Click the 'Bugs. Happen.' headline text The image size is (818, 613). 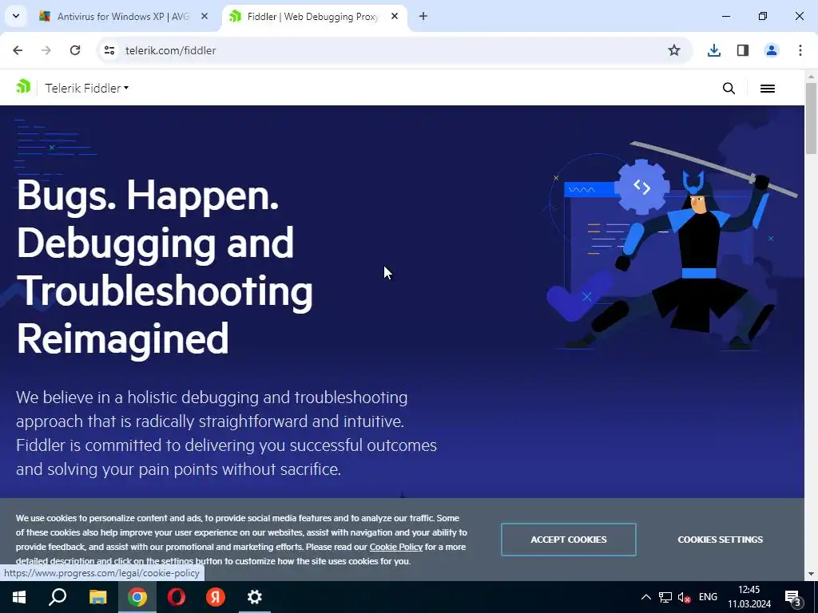click(148, 196)
